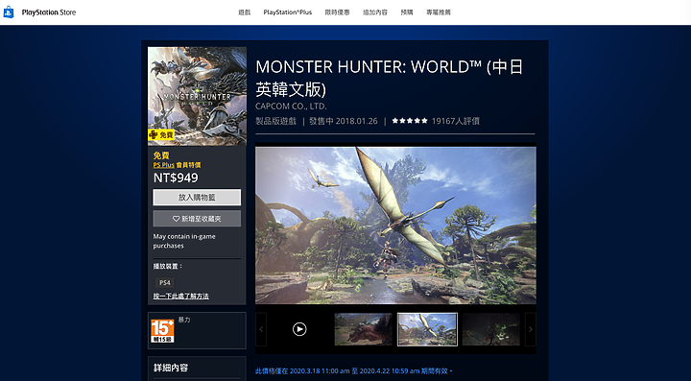Select the flying wyvern screenshot thumbnail

point(427,329)
